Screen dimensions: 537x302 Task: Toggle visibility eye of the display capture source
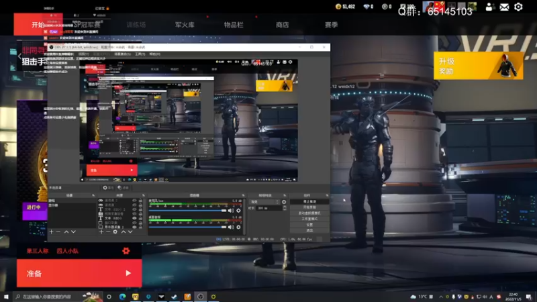coord(134,227)
